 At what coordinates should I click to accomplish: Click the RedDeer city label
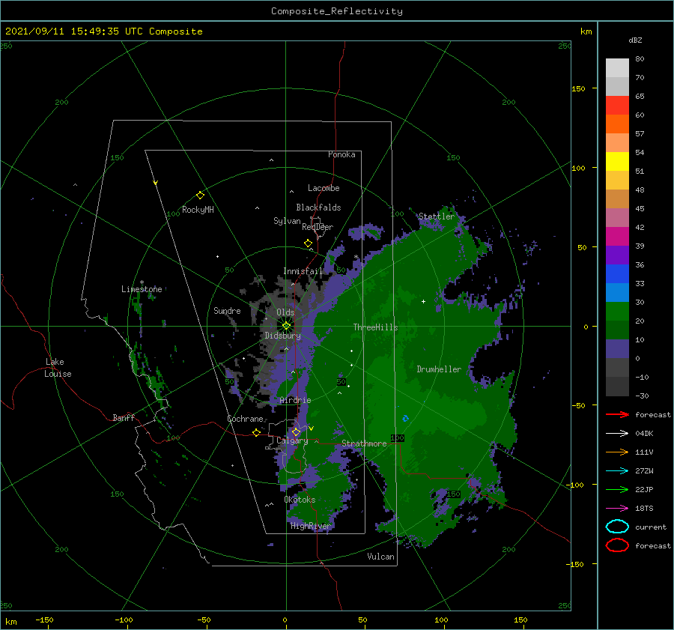[x=318, y=227]
